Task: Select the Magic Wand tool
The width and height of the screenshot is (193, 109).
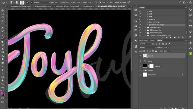Action: pos(2,21)
